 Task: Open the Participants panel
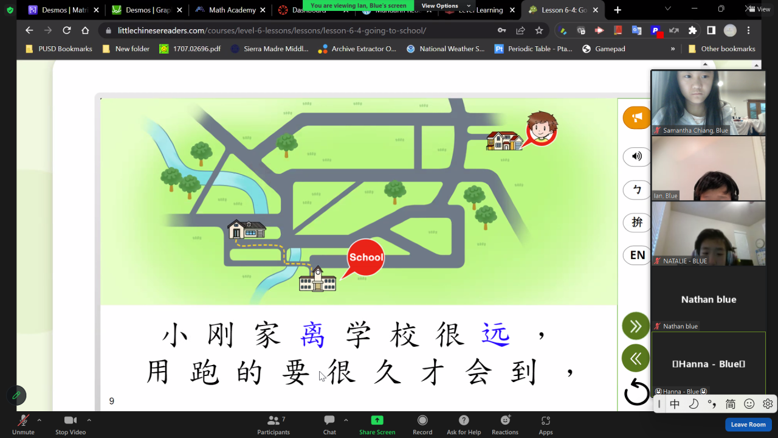[274, 424]
